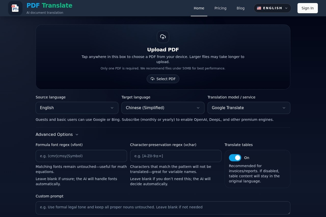The width and height of the screenshot is (326, 217).
Task: Go to the Pricing page
Action: pos(220,8)
